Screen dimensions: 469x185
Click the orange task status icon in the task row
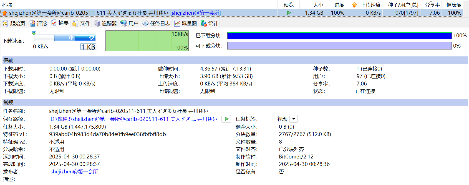pyautogui.click(x=5, y=13)
